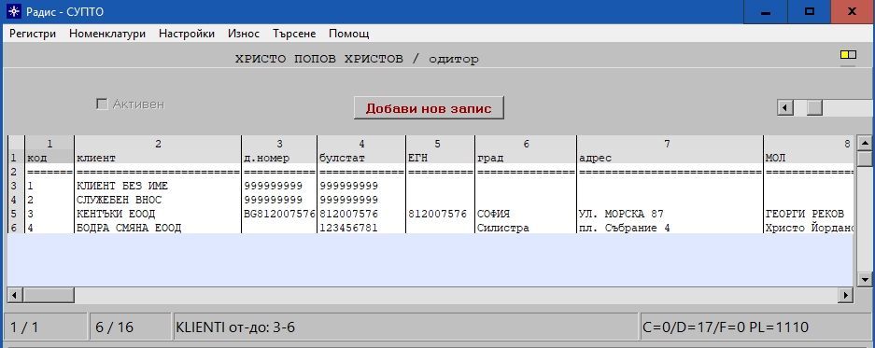
Task: Click the ХРИСТО ПОПОВ ХРИСТОВ / одитор label
Action: [x=357, y=59]
